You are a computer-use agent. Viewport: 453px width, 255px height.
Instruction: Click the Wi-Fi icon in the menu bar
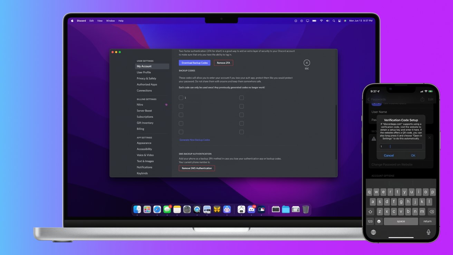coord(321,21)
